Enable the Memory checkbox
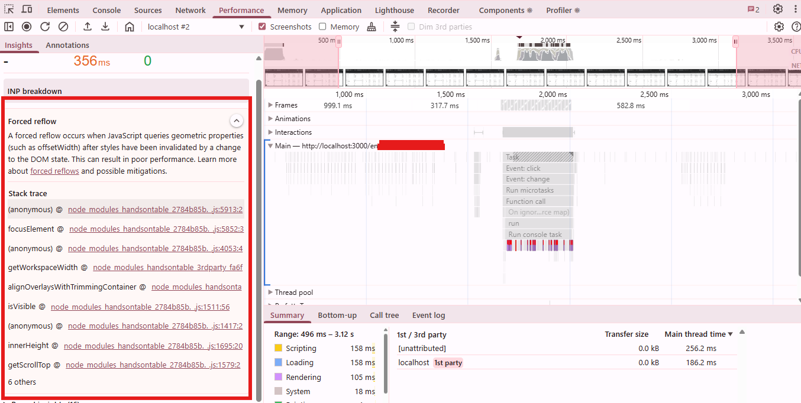801x403 pixels. point(323,26)
